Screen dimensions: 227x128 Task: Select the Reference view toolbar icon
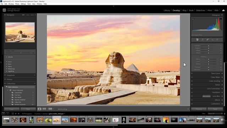tap(44, 109)
